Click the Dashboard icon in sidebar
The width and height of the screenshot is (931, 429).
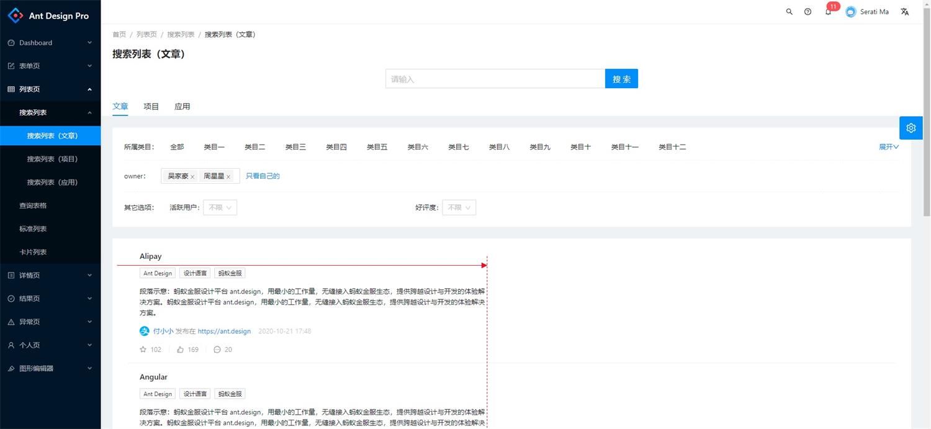point(11,43)
